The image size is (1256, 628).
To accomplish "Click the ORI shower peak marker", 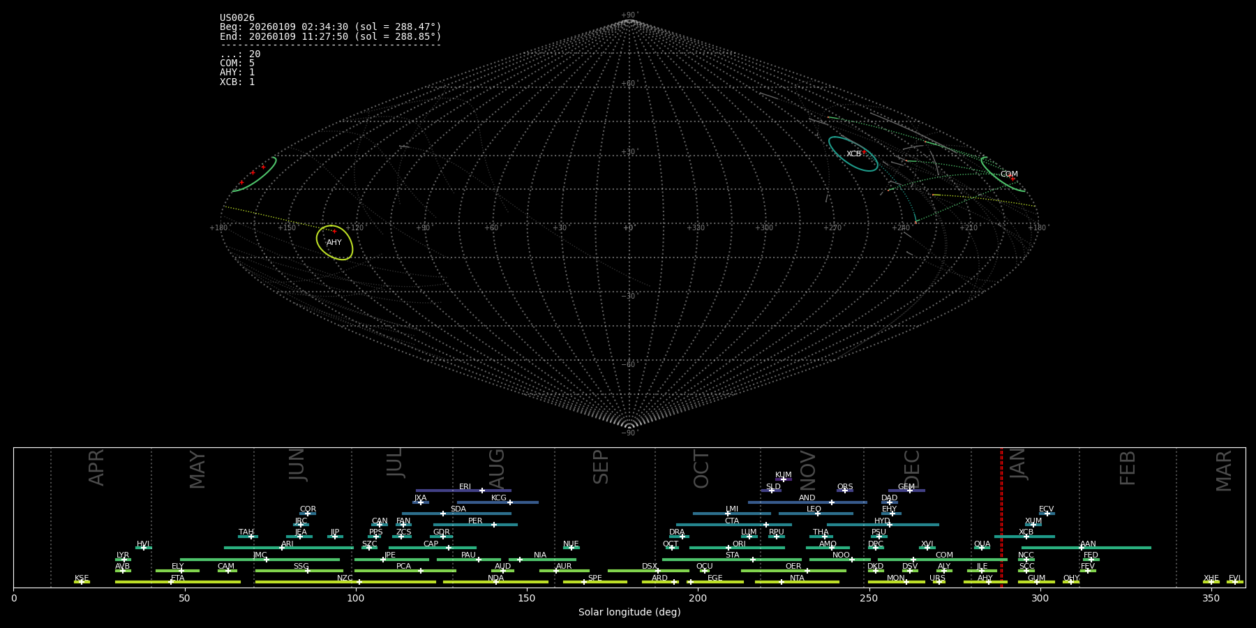I will 728,548.
